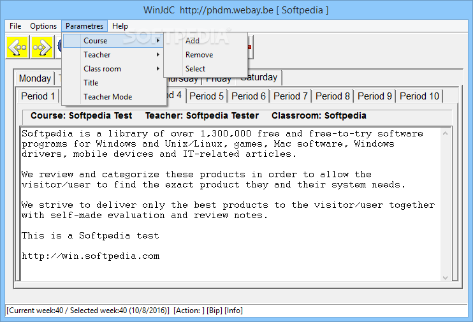Expand the Teacher submenu entry

[x=113, y=55]
